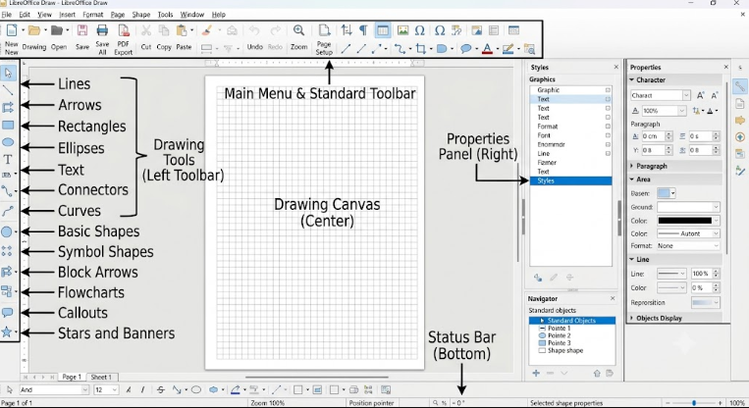Image resolution: width=749 pixels, height=408 pixels.
Task: Toggle strikethrough button in bottom toolbar
Action: click(161, 390)
